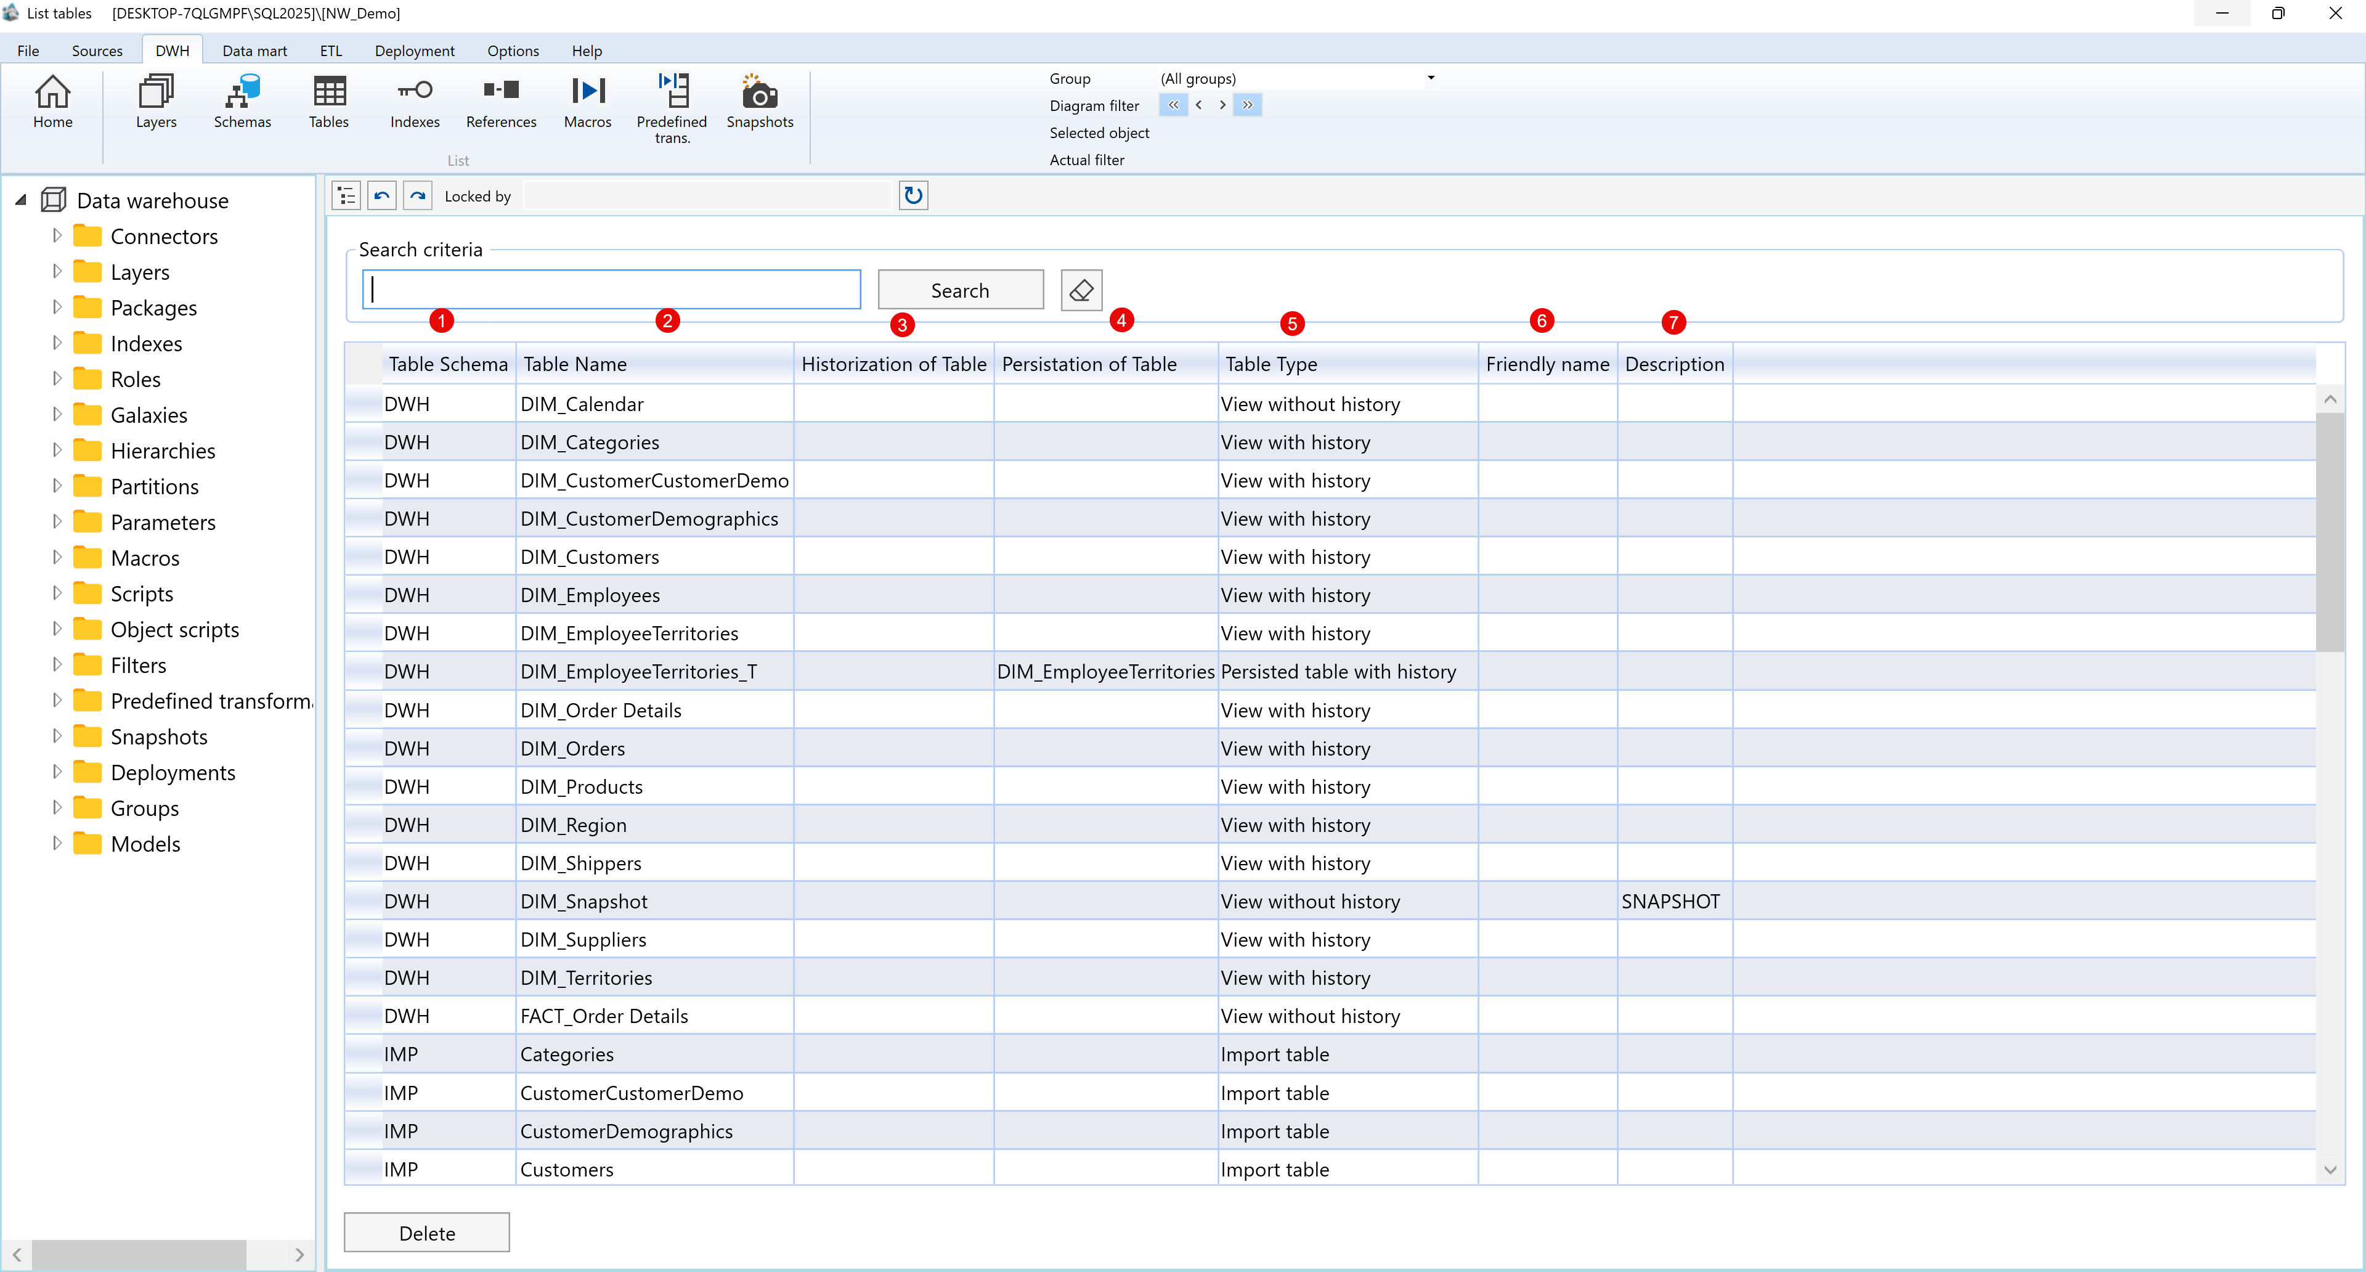This screenshot has width=2366, height=1272.
Task: Open the Deployment menu
Action: (414, 51)
